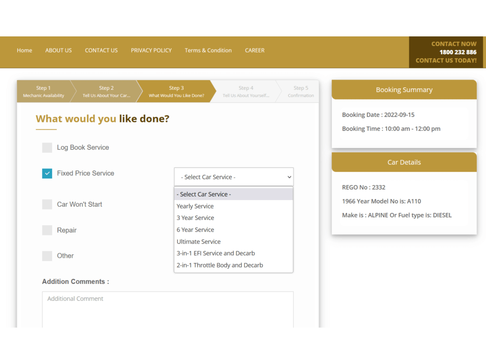Image resolution: width=486 pixels, height=364 pixels.
Task: Click the 1800 232 886 phone number
Action: tap(458, 52)
